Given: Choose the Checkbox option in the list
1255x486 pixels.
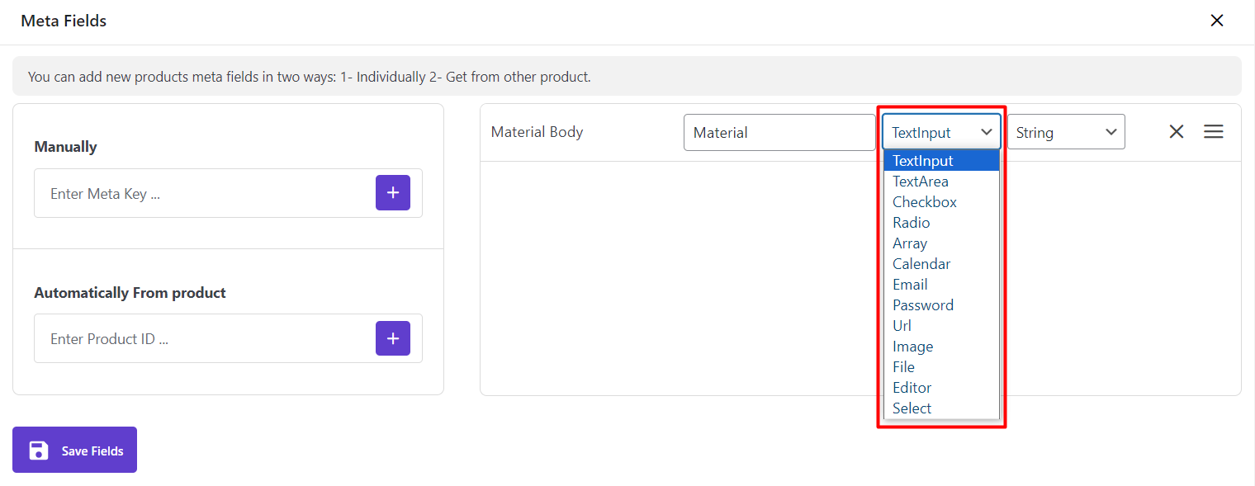Looking at the screenshot, I should click(x=925, y=202).
